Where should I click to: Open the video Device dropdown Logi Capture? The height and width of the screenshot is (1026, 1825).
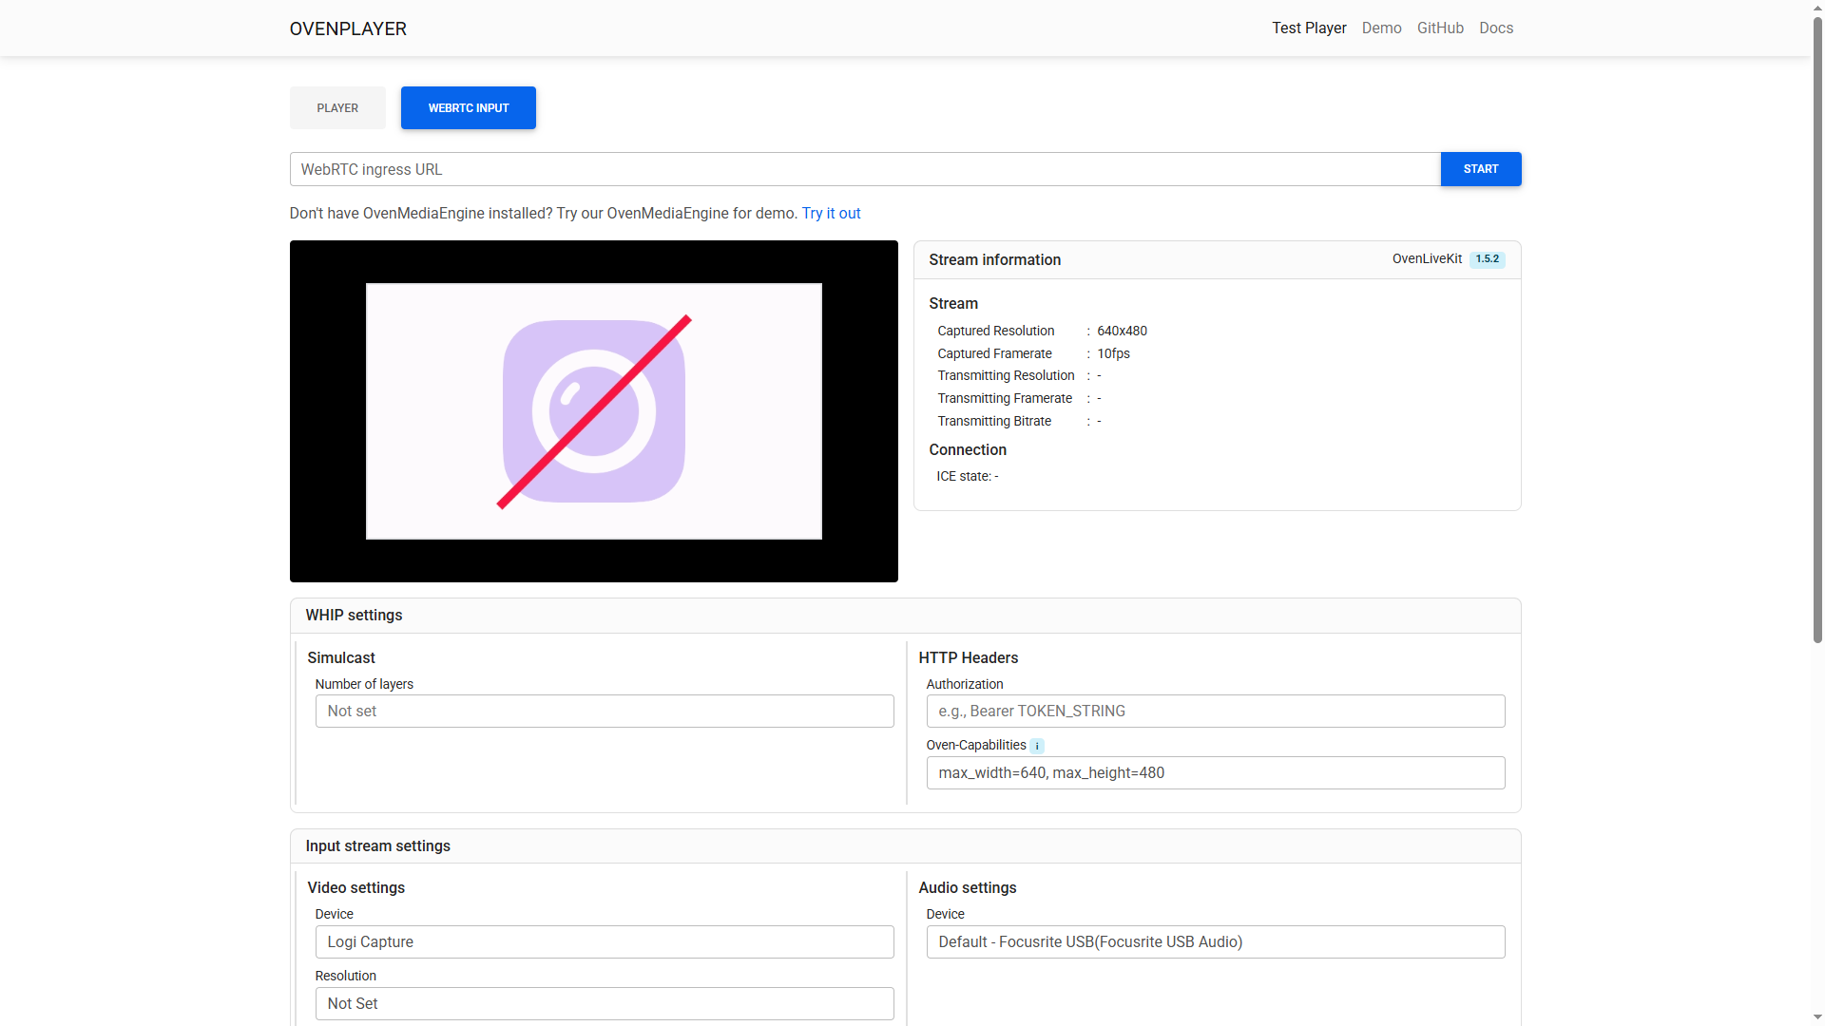604,942
